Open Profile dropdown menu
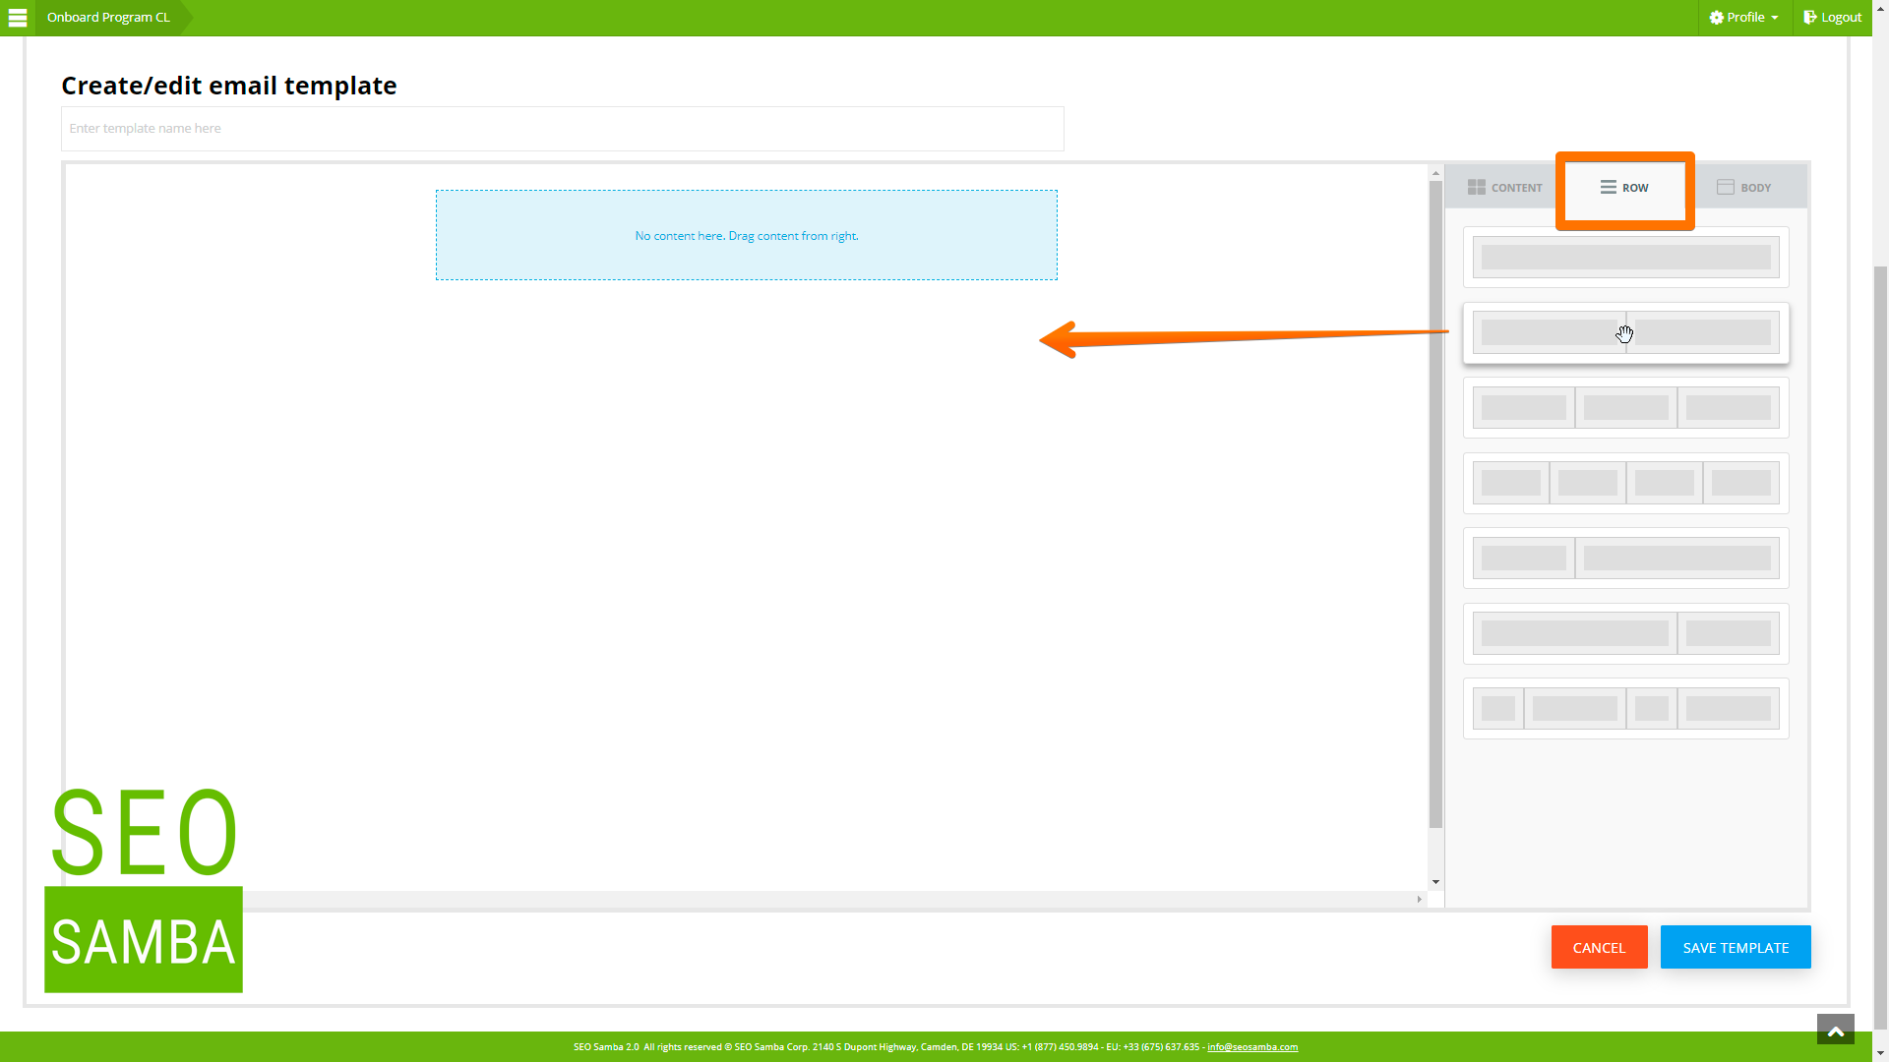The image size is (1889, 1062). (x=1743, y=17)
